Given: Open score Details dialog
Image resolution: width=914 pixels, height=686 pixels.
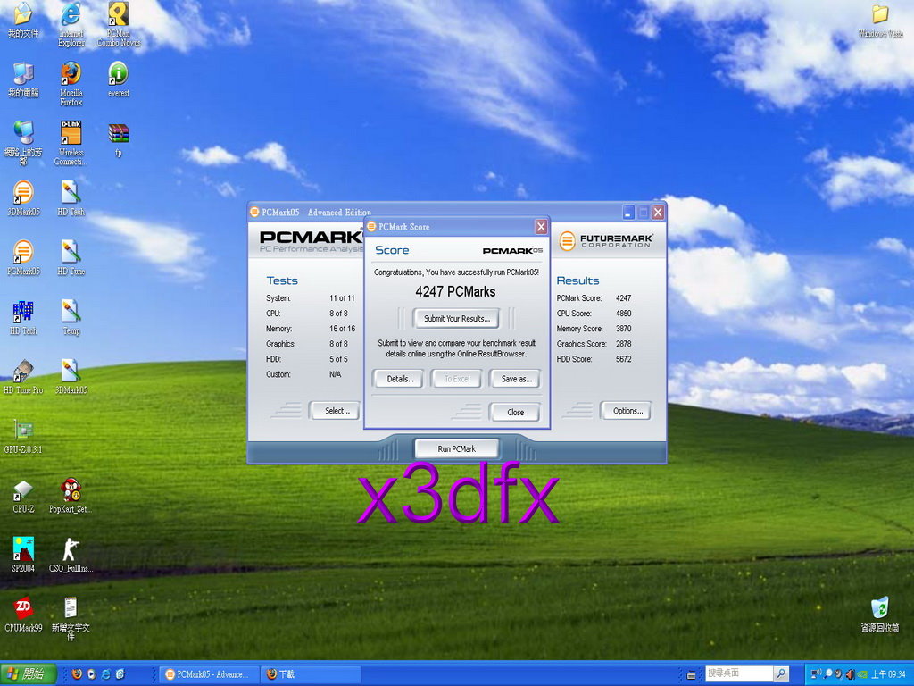Looking at the screenshot, I should tap(400, 379).
